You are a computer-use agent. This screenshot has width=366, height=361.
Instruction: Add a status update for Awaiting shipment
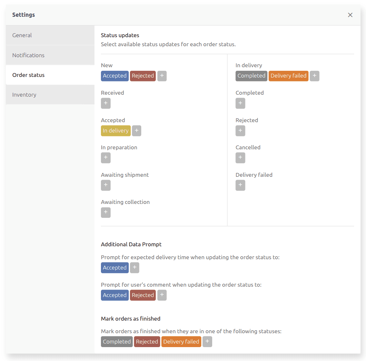pos(105,185)
